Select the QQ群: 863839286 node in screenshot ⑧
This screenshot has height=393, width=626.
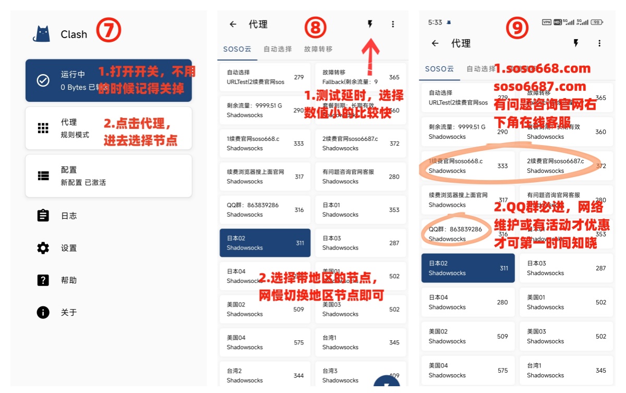[x=265, y=210]
